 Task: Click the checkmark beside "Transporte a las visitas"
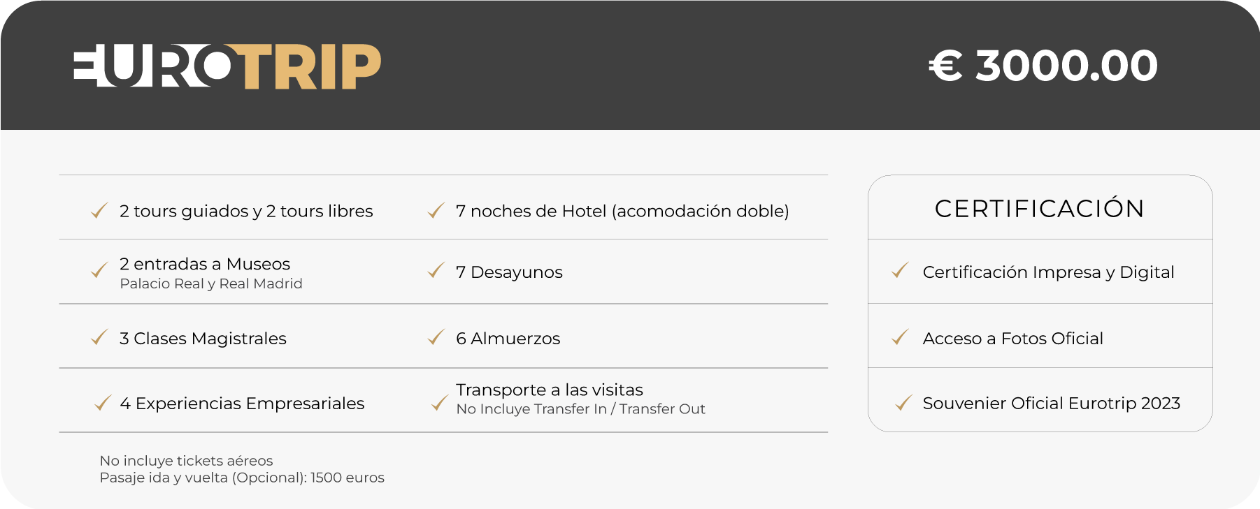(x=440, y=403)
